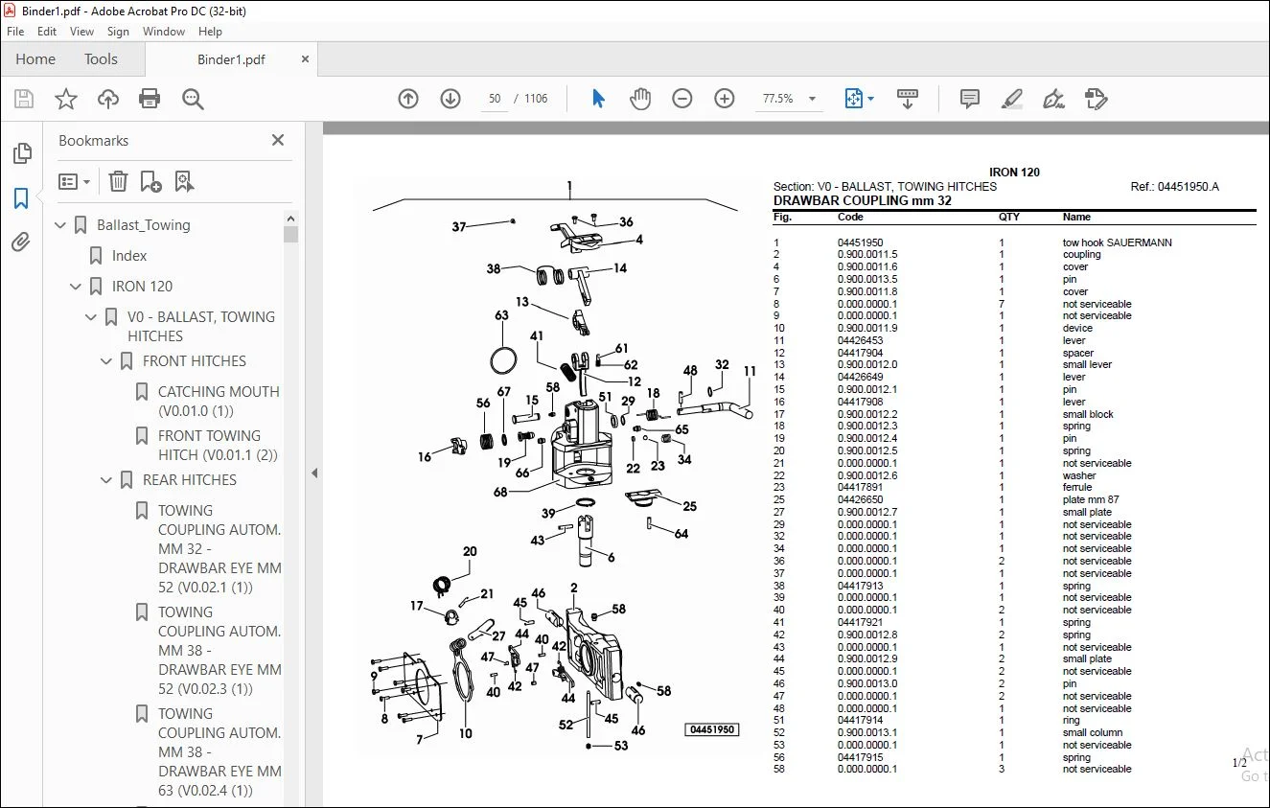
Task: Upload file to cloud icon
Action: click(108, 99)
